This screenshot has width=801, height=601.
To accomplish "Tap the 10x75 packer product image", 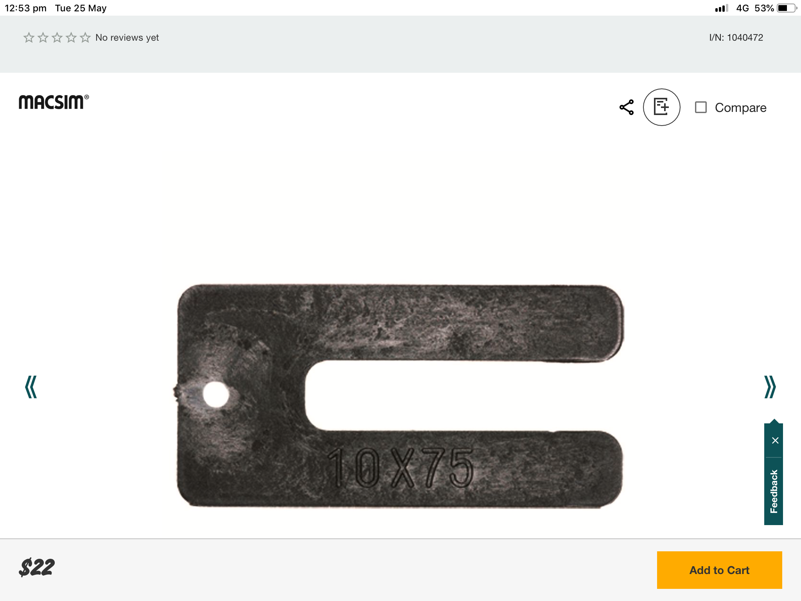I will coord(399,396).
